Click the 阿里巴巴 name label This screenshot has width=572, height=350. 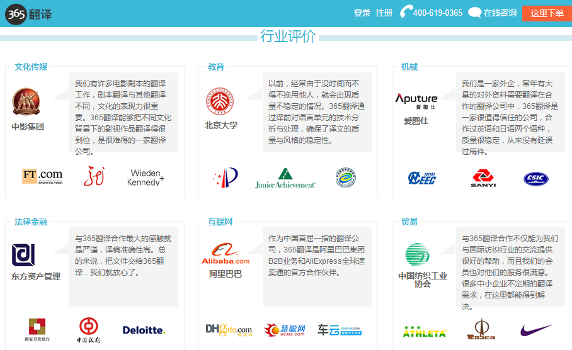click(226, 274)
